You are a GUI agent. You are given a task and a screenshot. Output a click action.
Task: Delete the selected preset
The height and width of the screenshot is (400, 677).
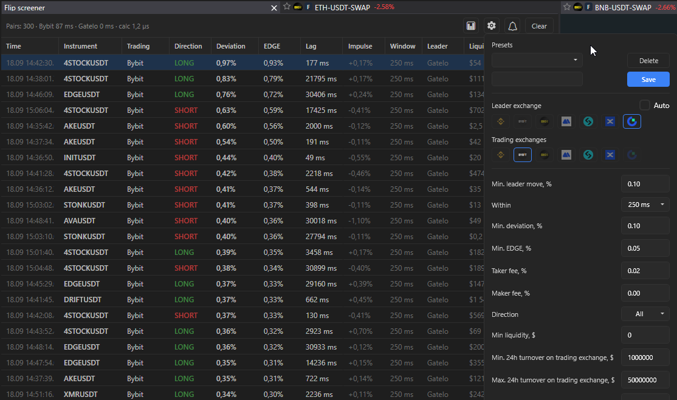pos(648,61)
